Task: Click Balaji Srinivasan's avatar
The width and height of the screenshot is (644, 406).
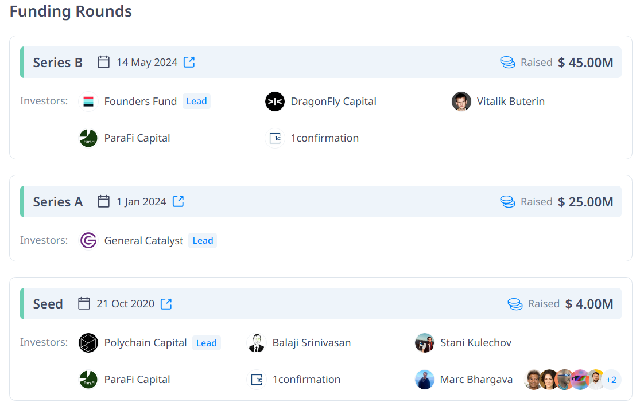Action: pos(256,343)
